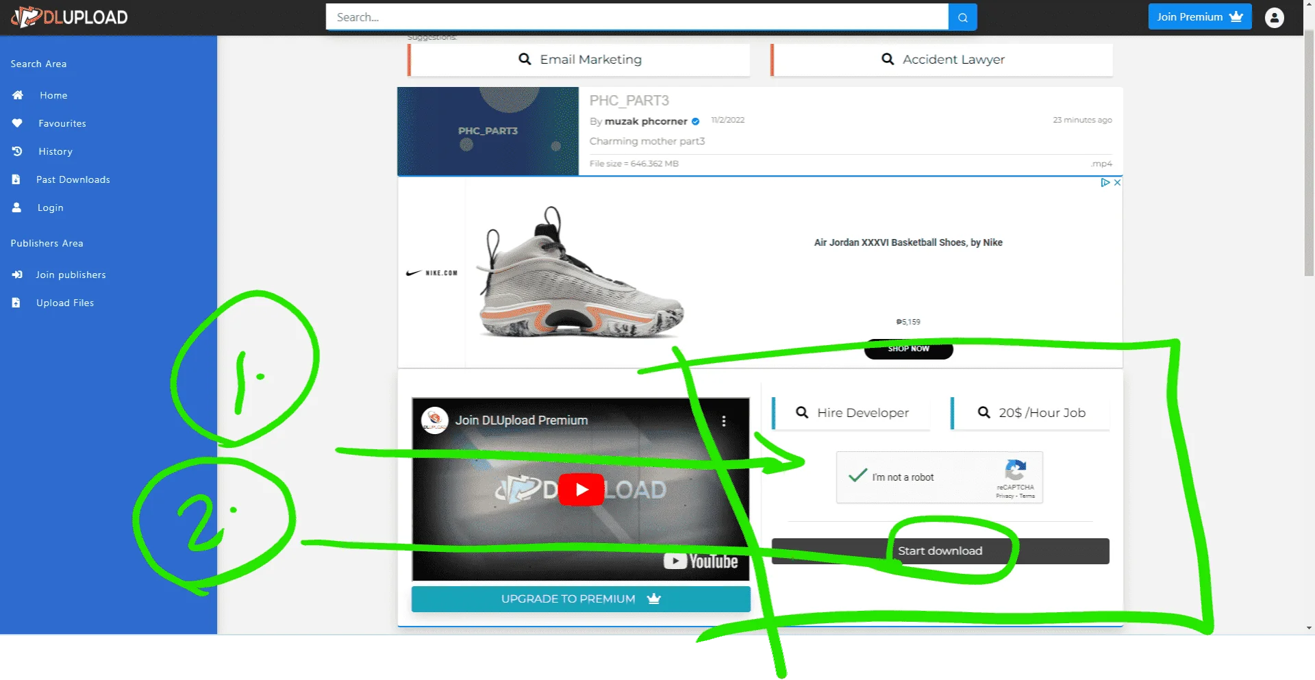Image resolution: width=1315 pixels, height=680 pixels.
Task: Click the Join DLUpload Premium video title
Action: click(522, 420)
